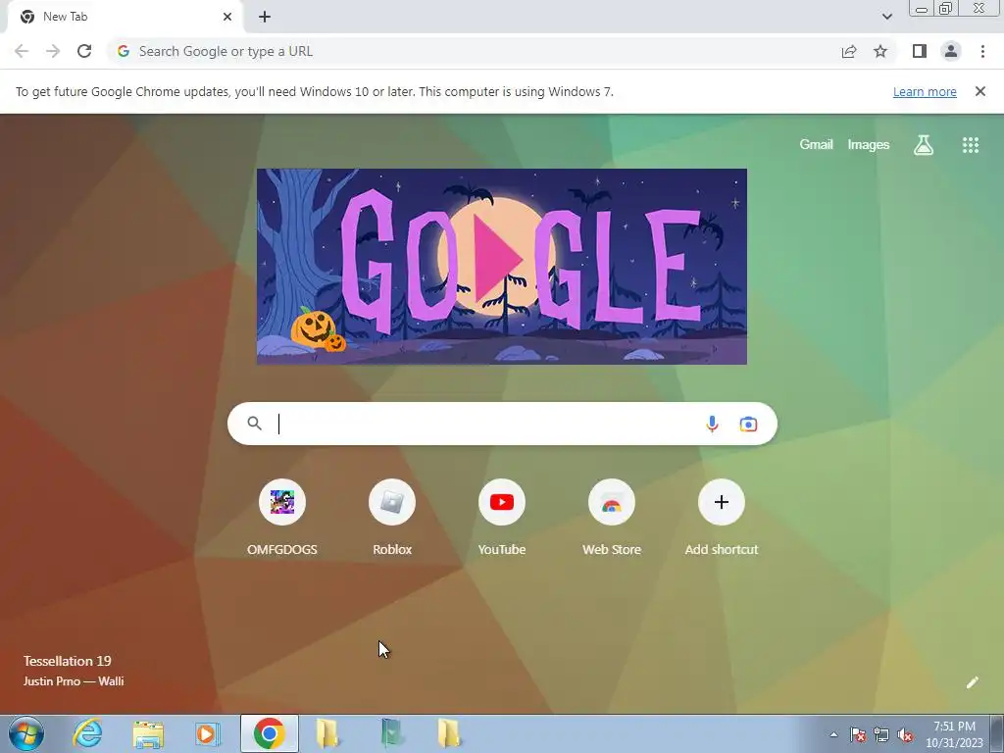Click Add shortcut button

tap(722, 518)
